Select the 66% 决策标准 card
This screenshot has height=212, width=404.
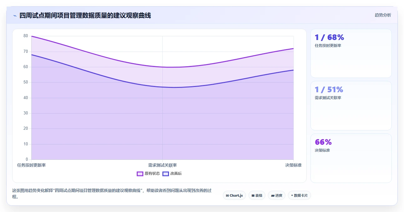pos(351,158)
